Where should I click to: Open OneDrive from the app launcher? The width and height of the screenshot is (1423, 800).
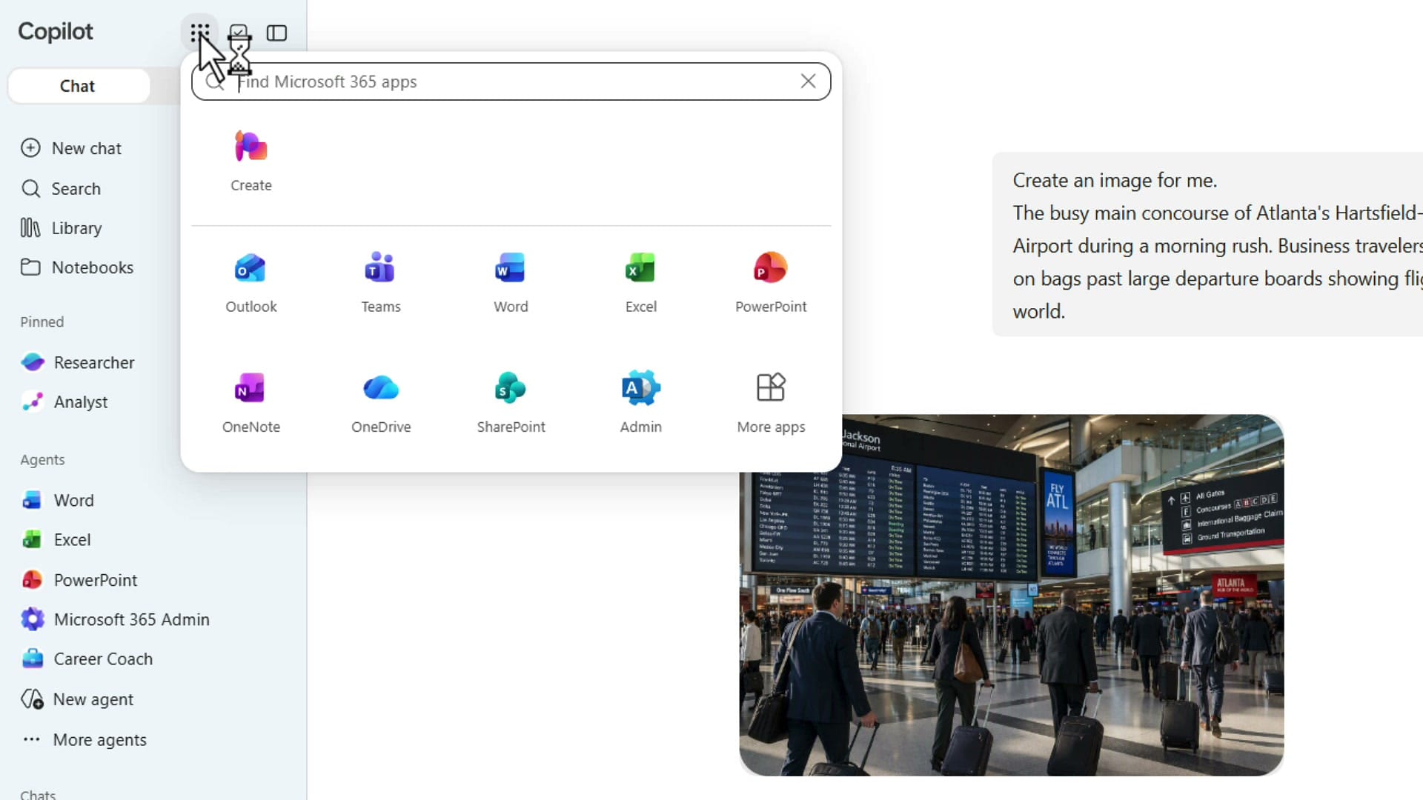click(x=381, y=402)
